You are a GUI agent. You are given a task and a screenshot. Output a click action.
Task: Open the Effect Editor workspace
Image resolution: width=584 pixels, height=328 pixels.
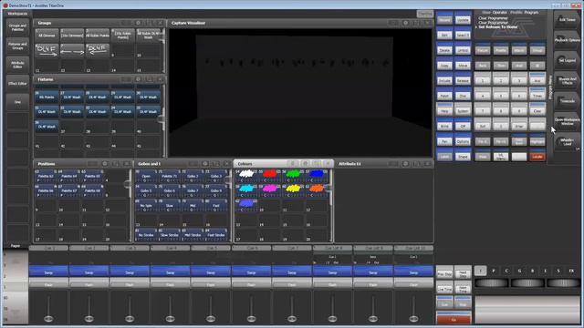coord(17,83)
